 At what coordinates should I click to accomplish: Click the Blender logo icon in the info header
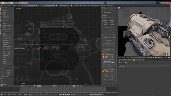point(72,6)
